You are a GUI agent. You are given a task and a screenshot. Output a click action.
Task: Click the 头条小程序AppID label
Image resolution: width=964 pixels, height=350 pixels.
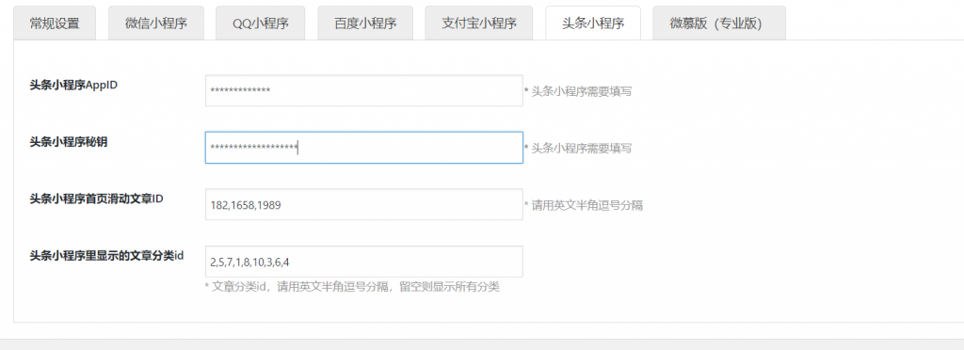click(x=73, y=85)
